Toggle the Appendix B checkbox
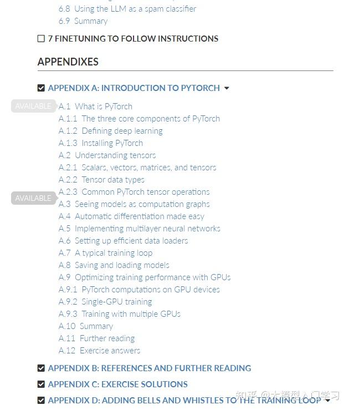 [x=41, y=368]
